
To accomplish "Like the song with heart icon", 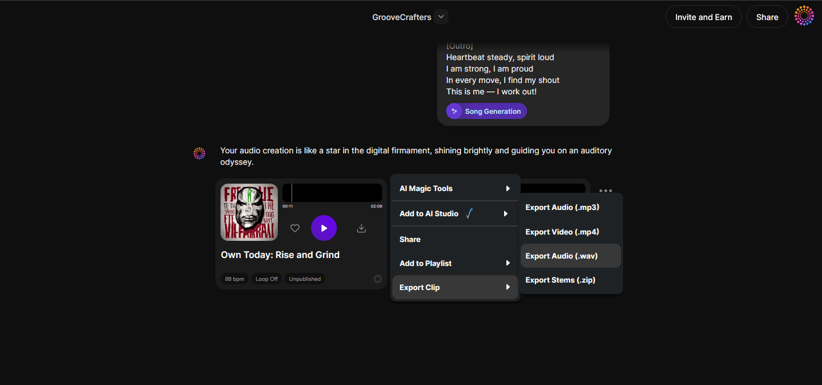I will (x=295, y=228).
